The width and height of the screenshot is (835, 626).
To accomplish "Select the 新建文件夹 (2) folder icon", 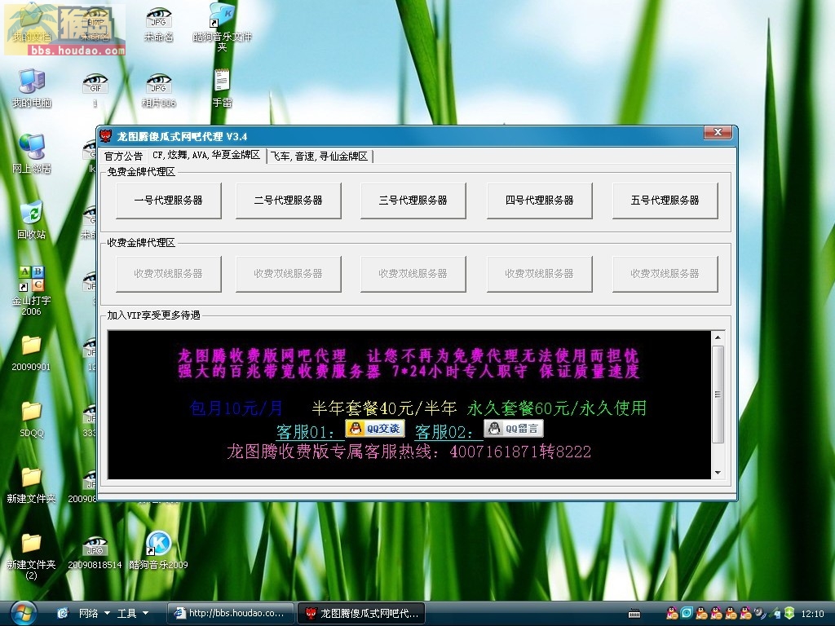I will [x=32, y=556].
